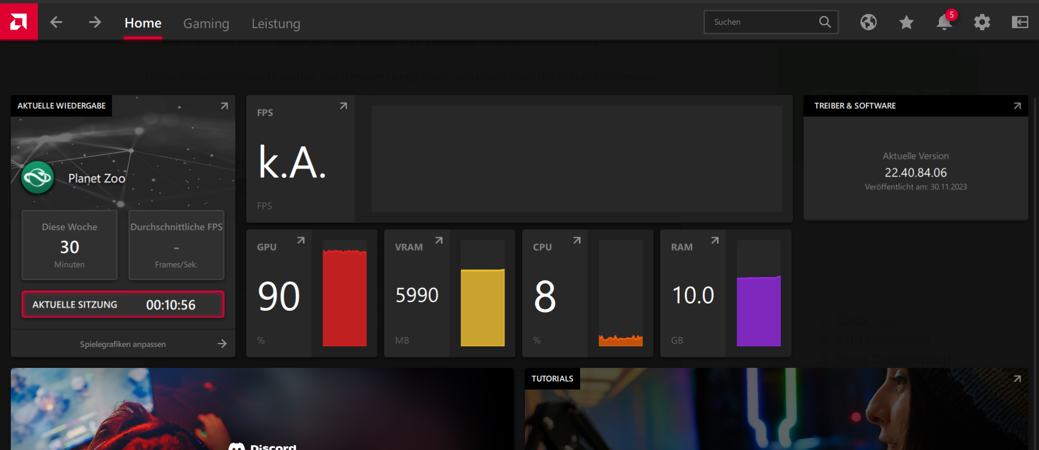The width and height of the screenshot is (1039, 450).
Task: Open Tutorials card arrow icon
Action: [1017, 379]
